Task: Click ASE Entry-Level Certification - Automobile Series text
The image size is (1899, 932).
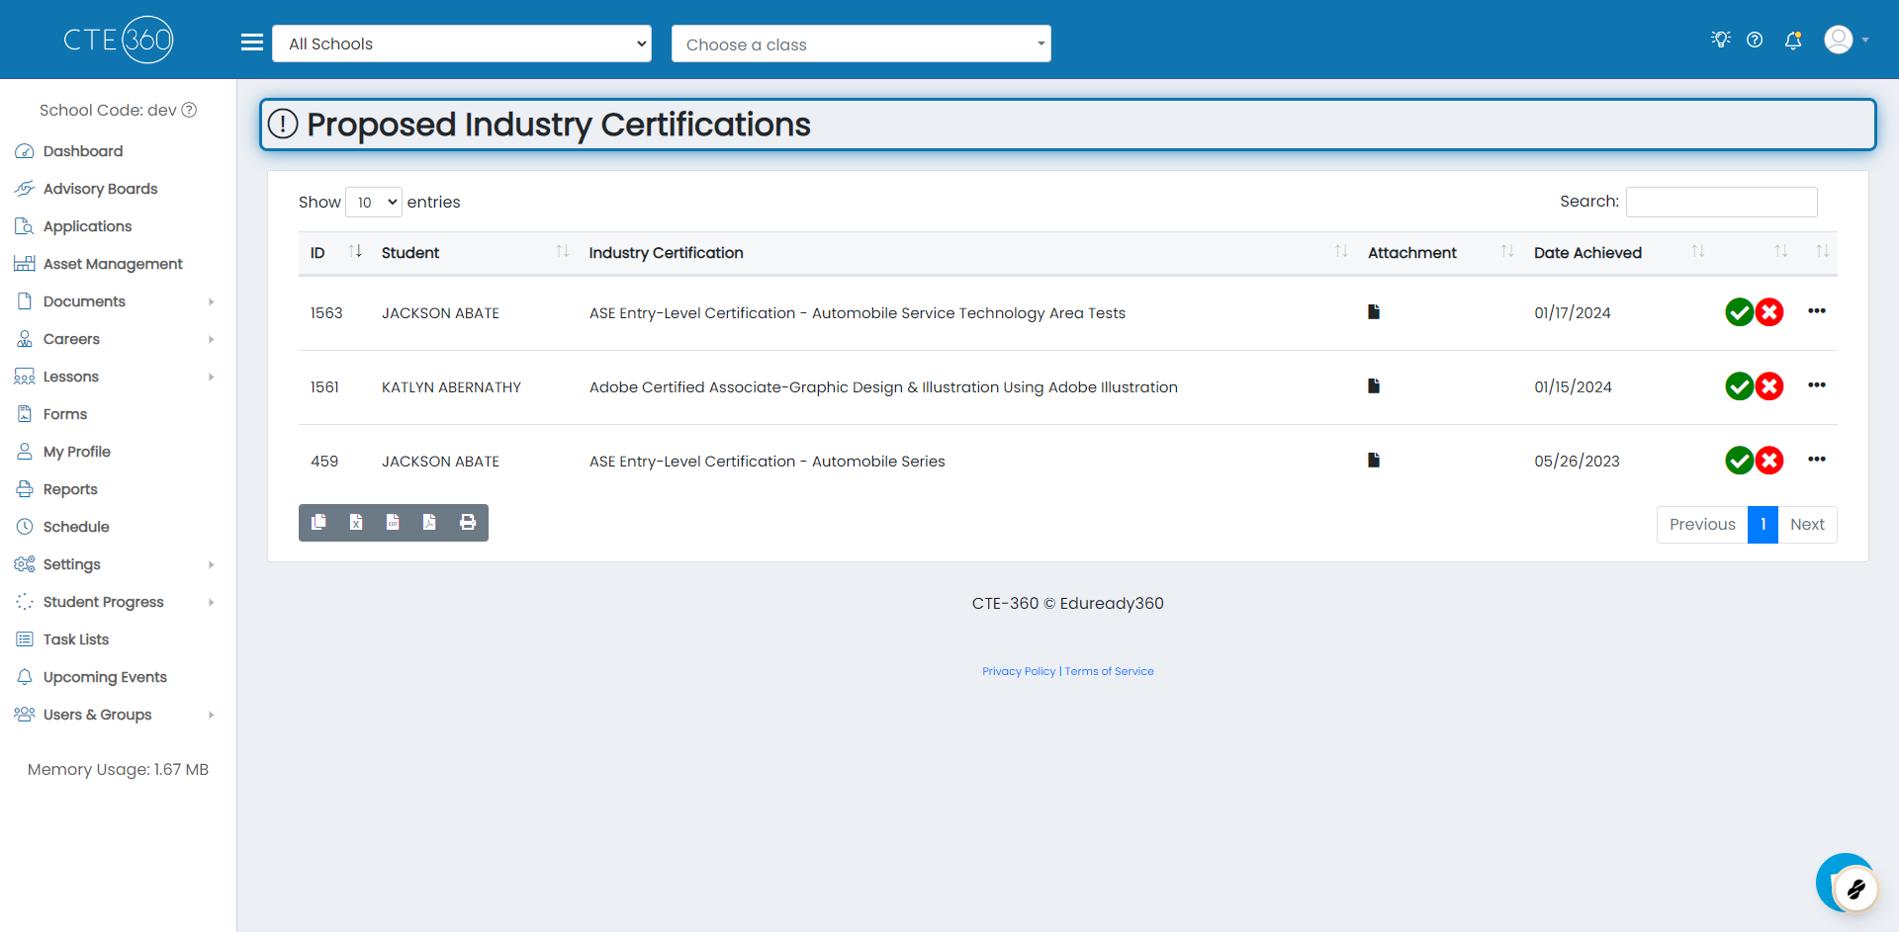Action: 768,462
